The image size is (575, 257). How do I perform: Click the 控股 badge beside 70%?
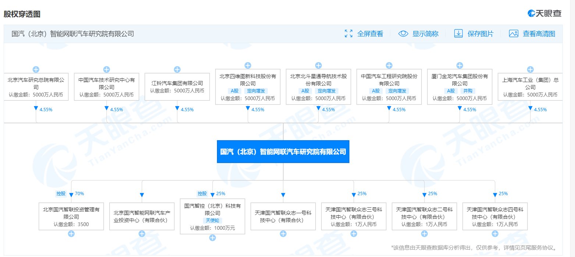pyautogui.click(x=60, y=193)
